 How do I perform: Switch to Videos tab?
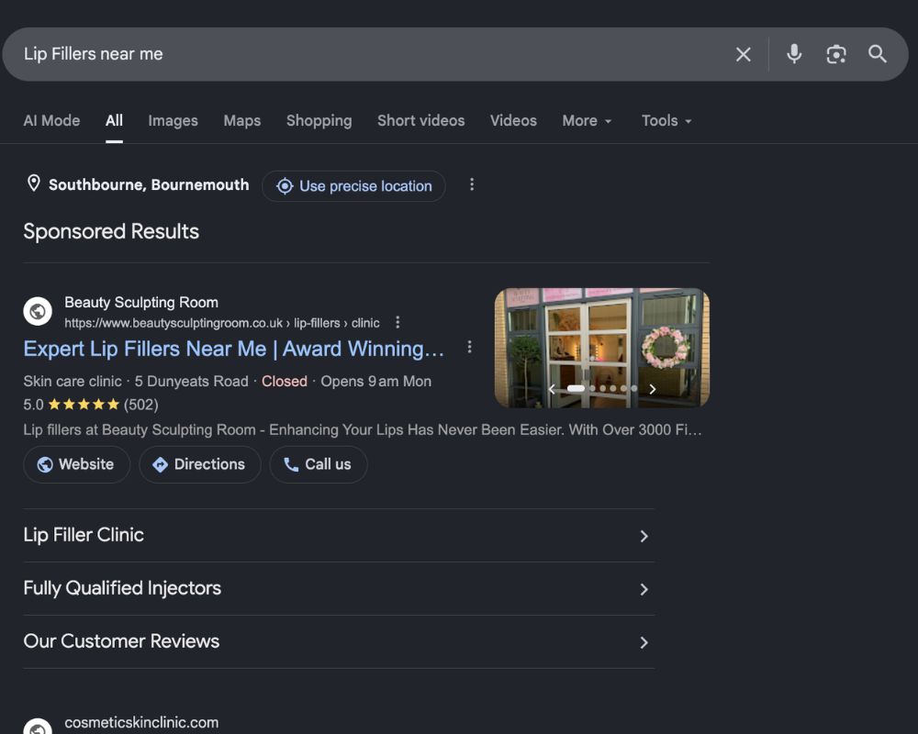pos(513,120)
